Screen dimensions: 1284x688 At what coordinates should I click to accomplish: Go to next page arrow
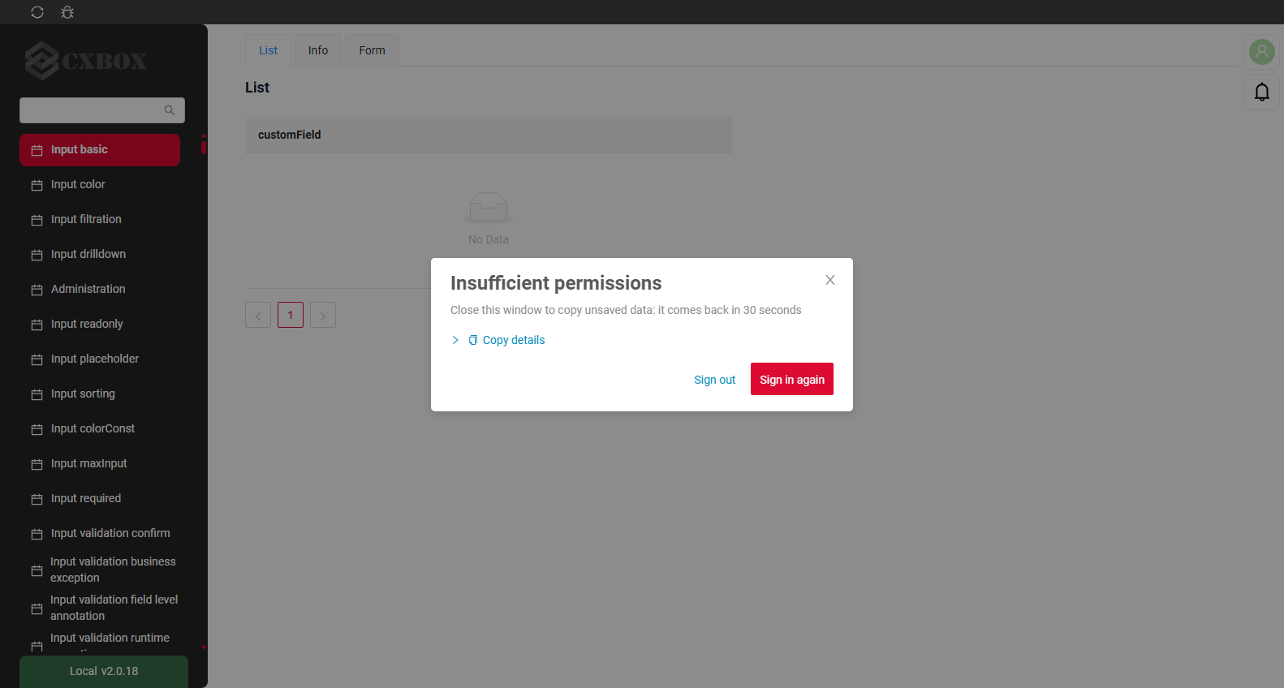[x=323, y=315]
